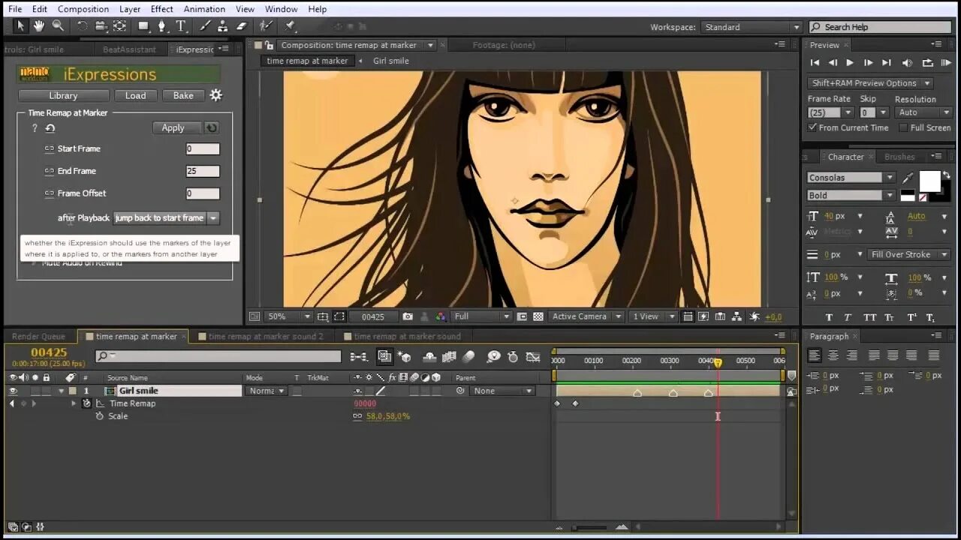Open the Active Camera dropdown
This screenshot has height=540, width=961.
tap(586, 316)
